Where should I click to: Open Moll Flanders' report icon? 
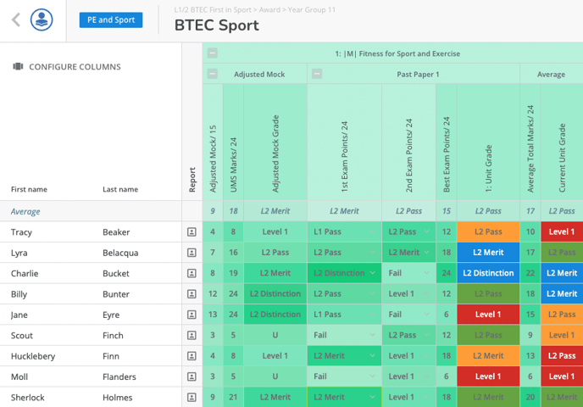192,376
